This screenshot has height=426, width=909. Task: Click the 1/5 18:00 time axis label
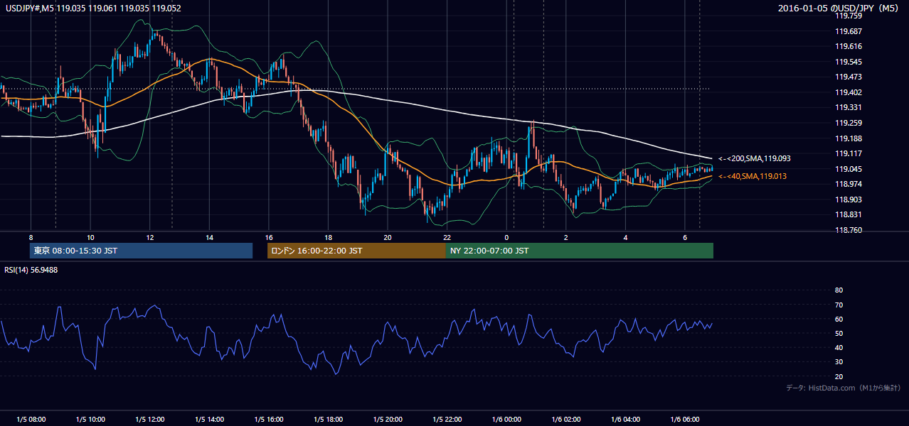coord(328,420)
